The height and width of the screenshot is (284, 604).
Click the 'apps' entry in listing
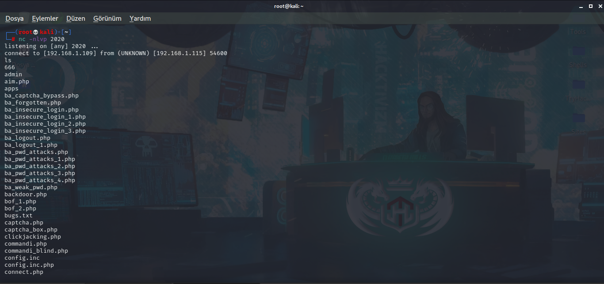point(11,89)
